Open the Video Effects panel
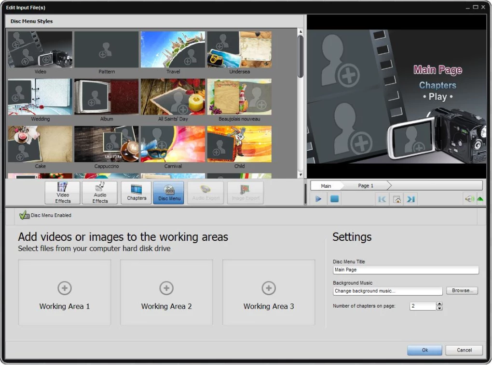 pos(62,193)
